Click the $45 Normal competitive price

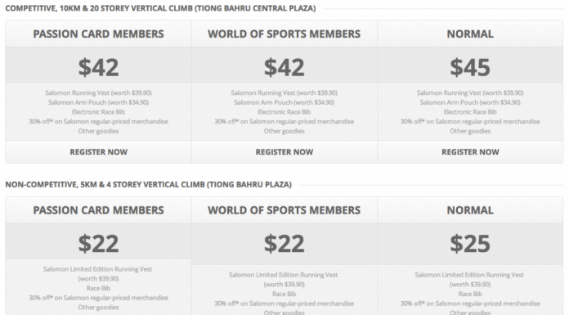click(x=470, y=67)
